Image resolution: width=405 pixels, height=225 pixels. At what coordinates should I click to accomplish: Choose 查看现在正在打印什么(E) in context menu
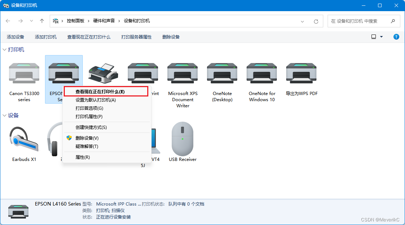click(106, 92)
